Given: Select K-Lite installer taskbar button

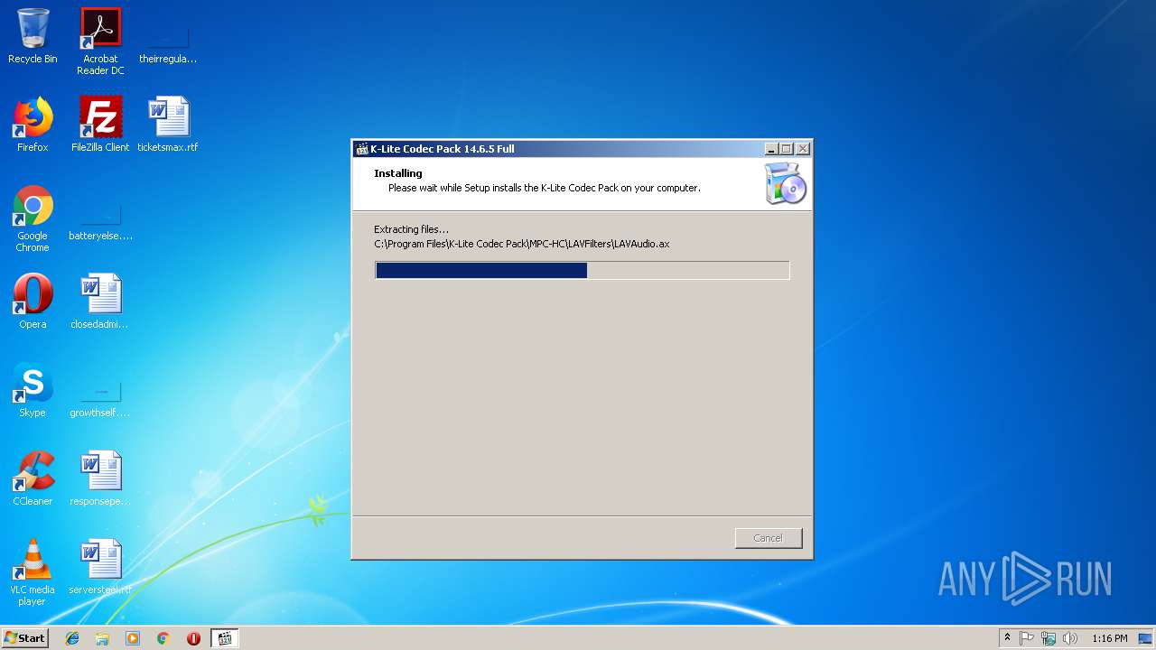Looking at the screenshot, I should (225, 638).
